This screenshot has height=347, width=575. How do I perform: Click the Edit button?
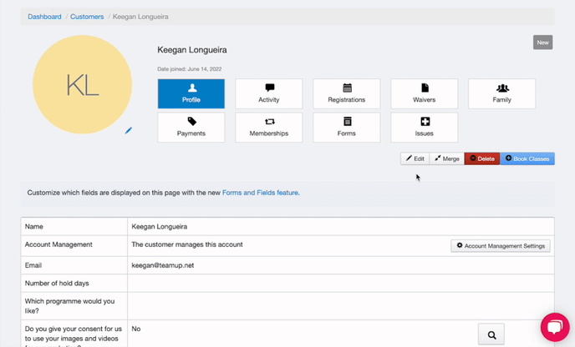point(415,158)
